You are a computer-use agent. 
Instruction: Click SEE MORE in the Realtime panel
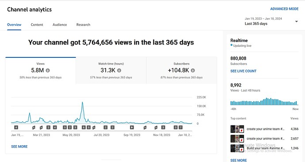239,160
